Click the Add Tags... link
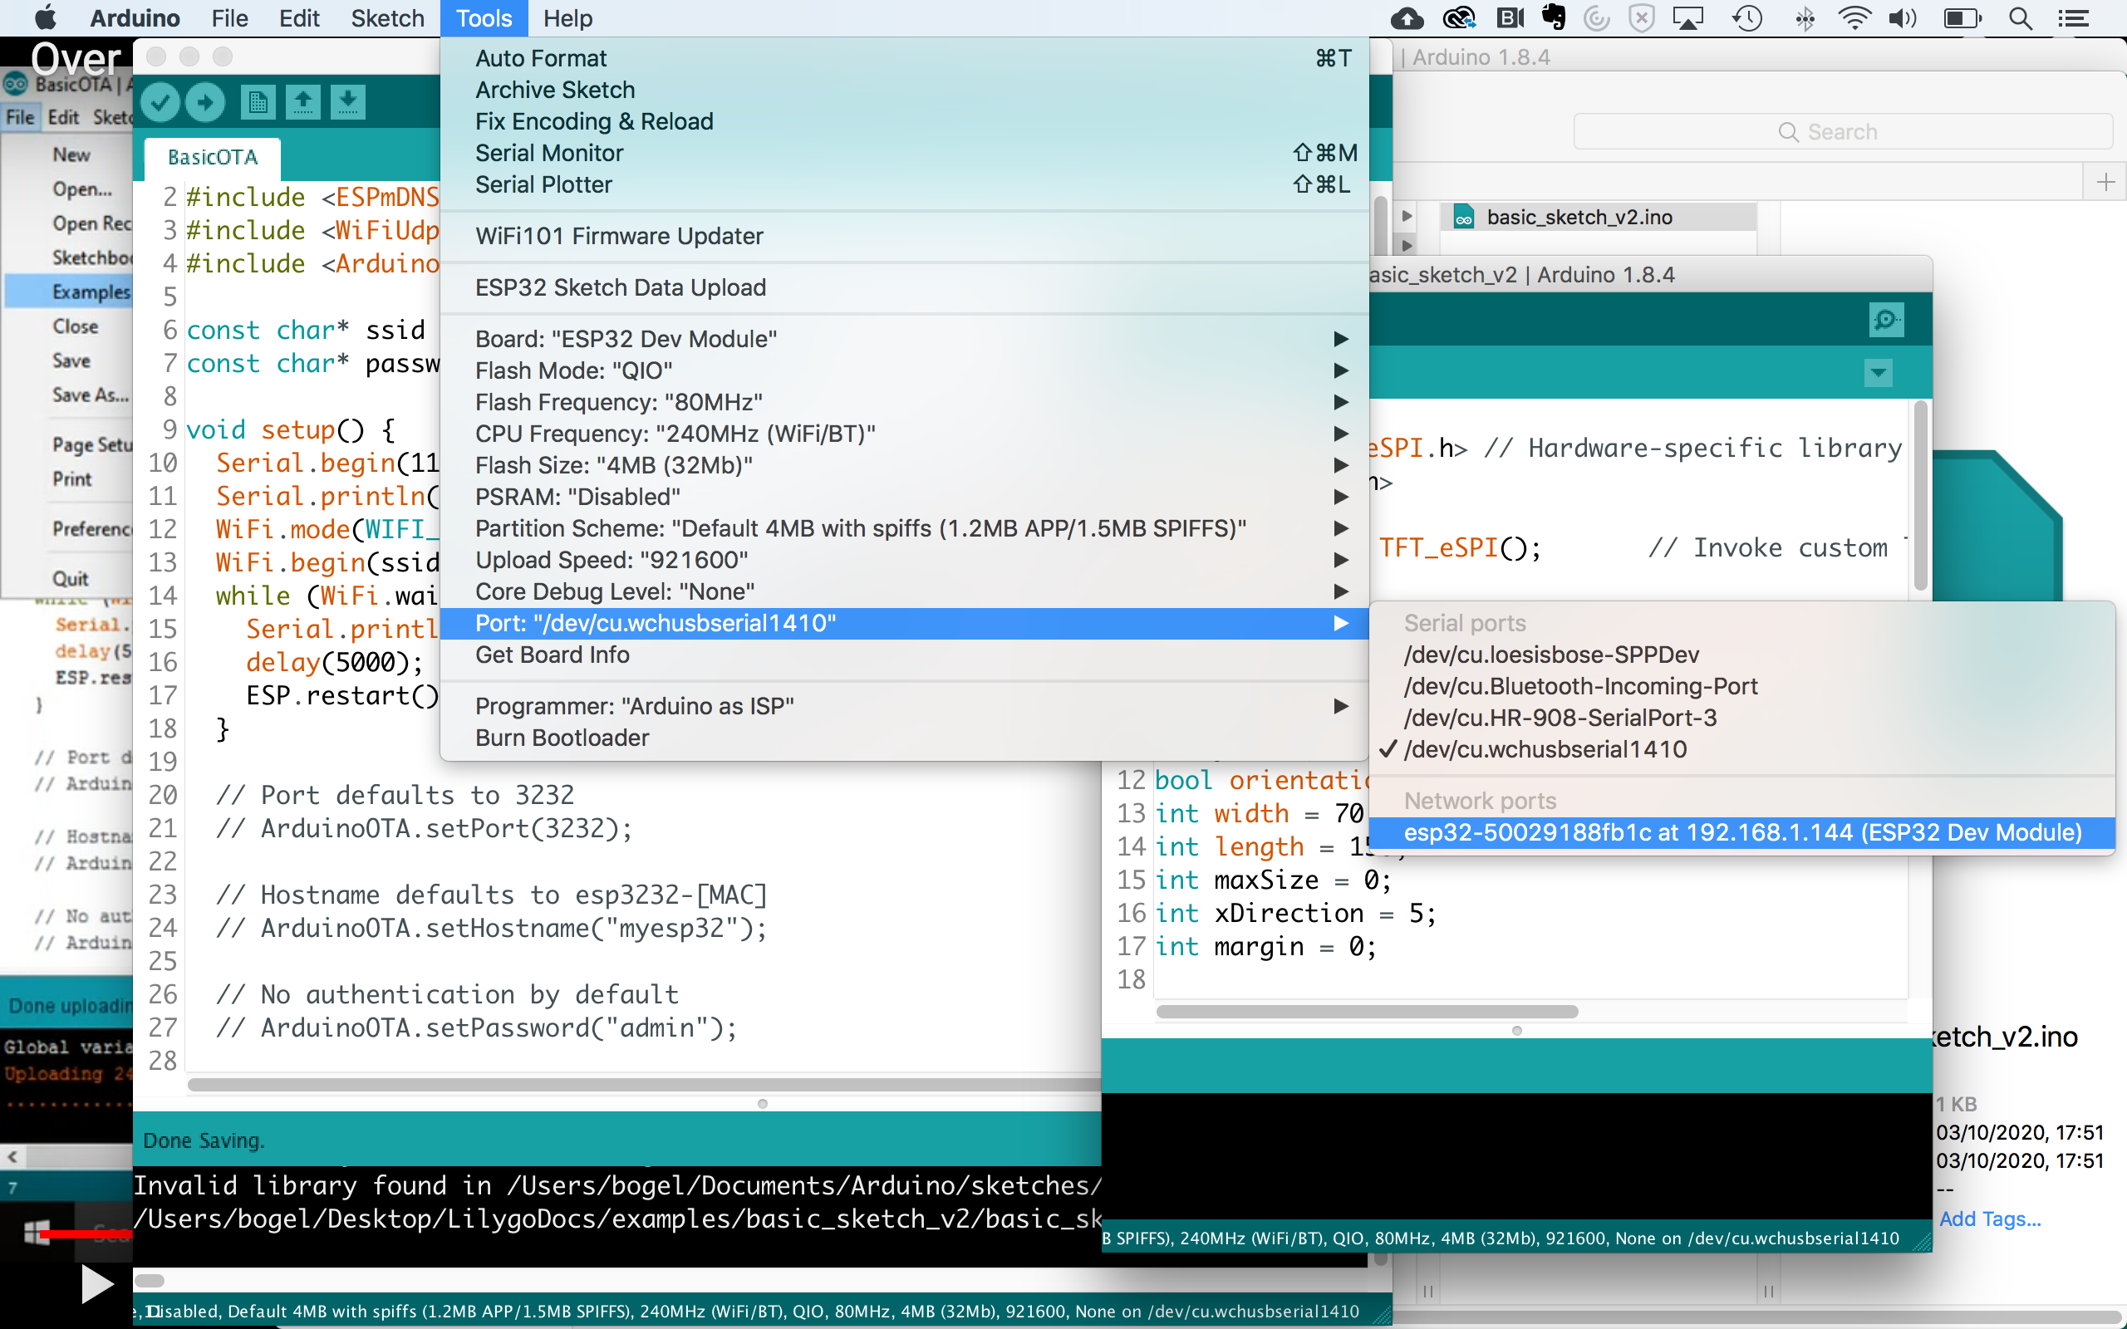Viewport: 2127px width, 1329px height. pos(1990,1219)
